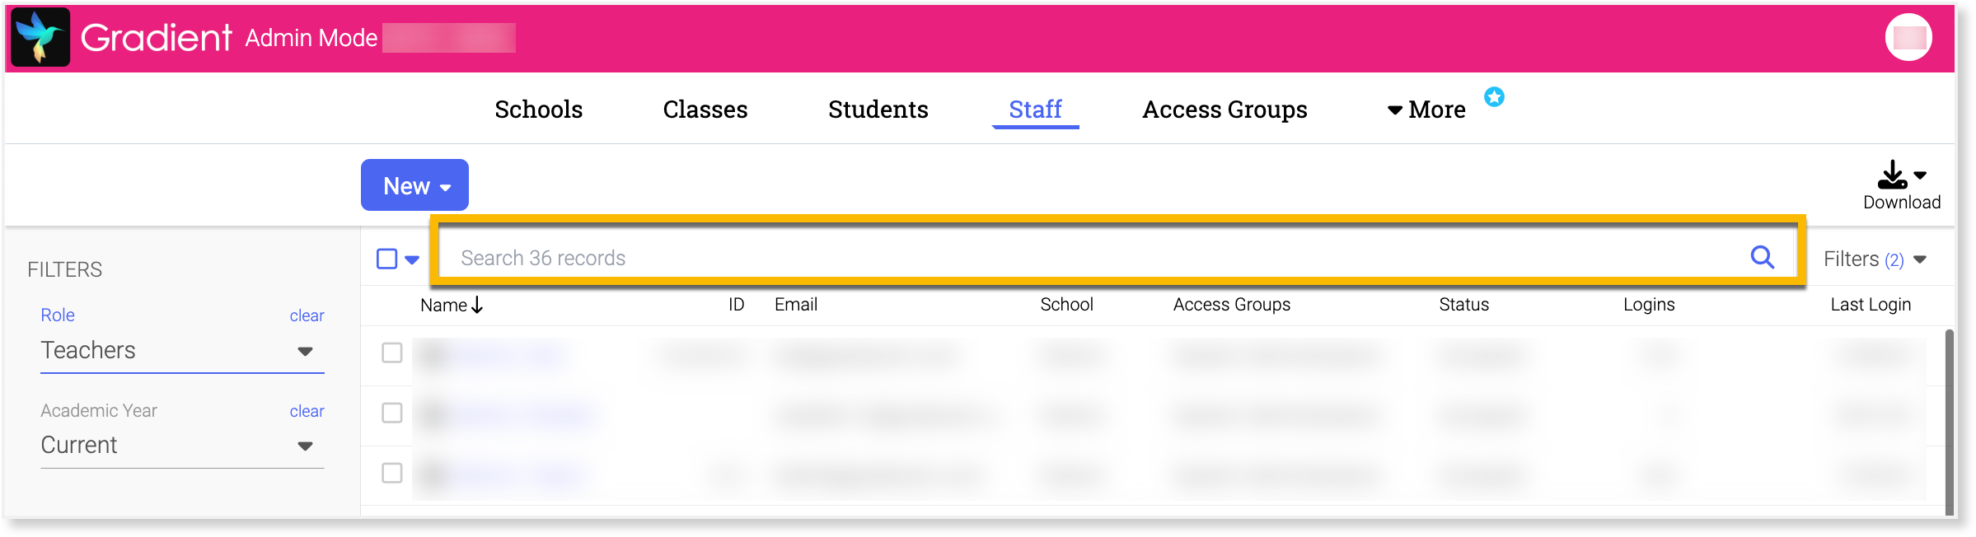Open the Role dropdown showing Teachers
This screenshot has height=537, width=1976.
(181, 351)
